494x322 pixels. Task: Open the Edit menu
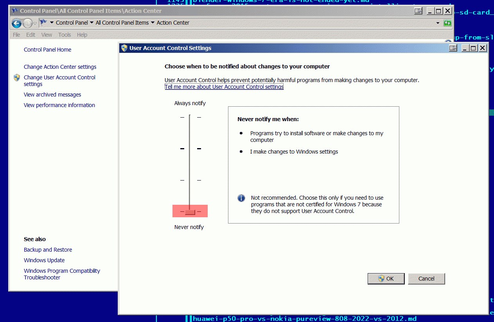(x=31, y=35)
